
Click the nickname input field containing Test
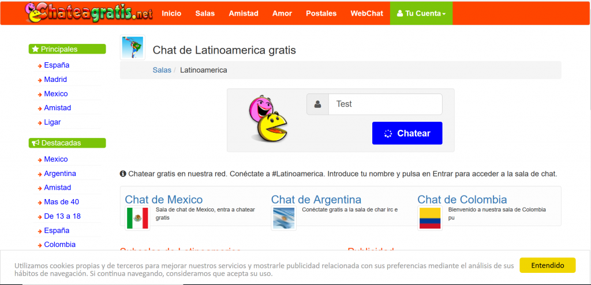(x=385, y=104)
